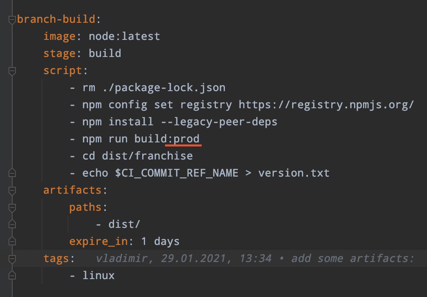The image size is (427, 297).
Task: Open the registry.npmjs.org URL
Action: tap(326, 105)
